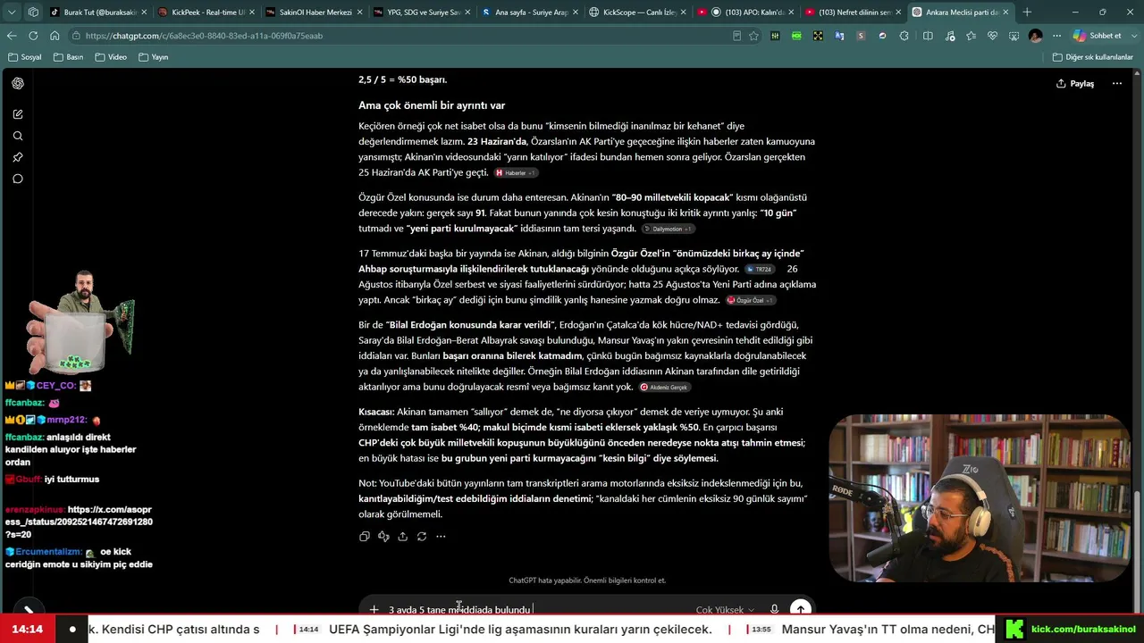Rate the response with the thumbs icon
This screenshot has width=1144, height=643.
click(x=383, y=537)
